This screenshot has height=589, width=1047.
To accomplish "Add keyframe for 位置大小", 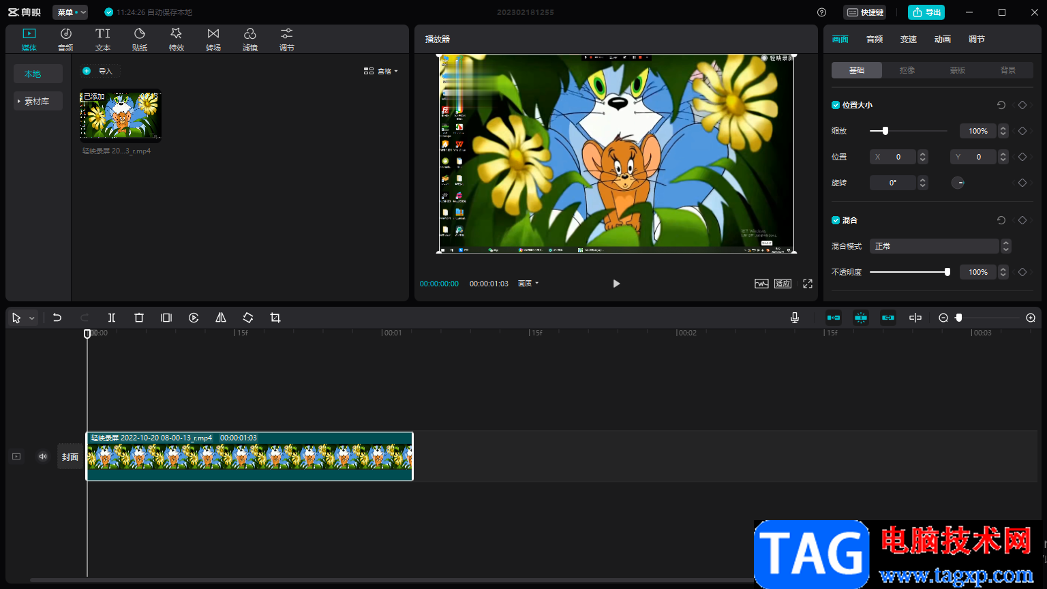I will [1022, 105].
